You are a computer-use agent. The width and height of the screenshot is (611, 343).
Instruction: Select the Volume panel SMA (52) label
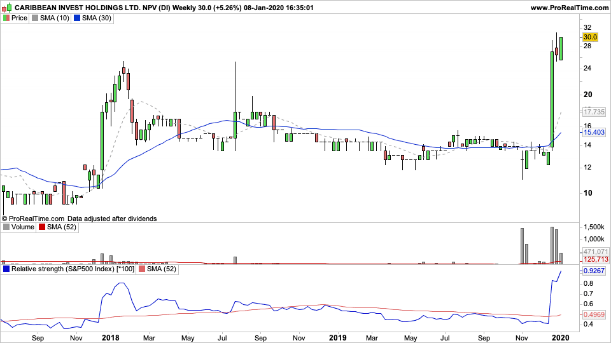point(62,227)
